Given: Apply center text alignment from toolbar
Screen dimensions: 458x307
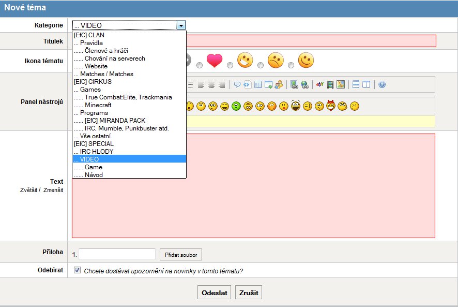Looking at the screenshot, I should click(x=211, y=85).
